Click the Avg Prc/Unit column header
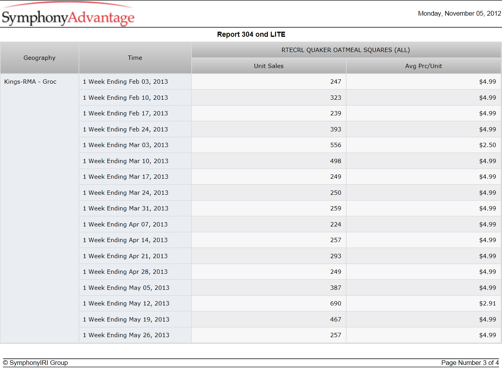502x370 pixels. [x=423, y=66]
